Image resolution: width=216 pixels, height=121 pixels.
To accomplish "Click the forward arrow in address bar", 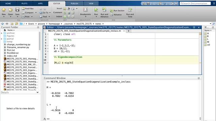I will click(7, 24).
